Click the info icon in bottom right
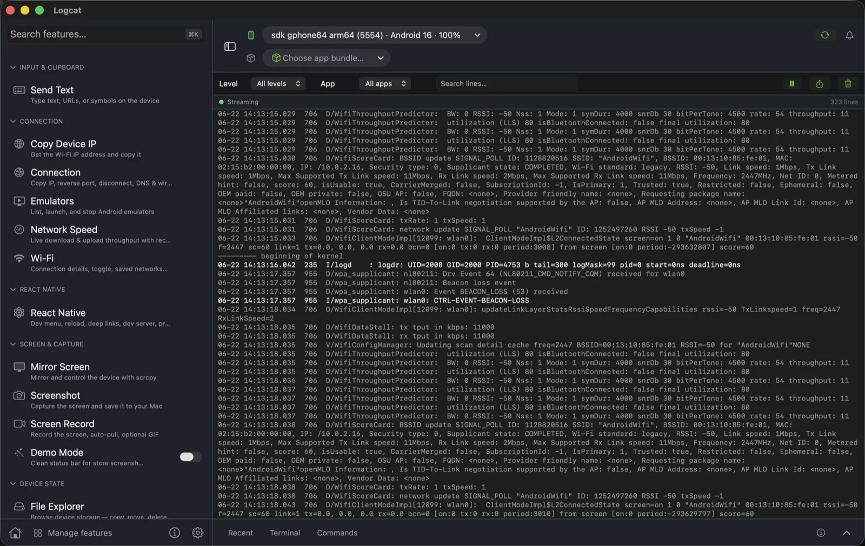The height and width of the screenshot is (546, 865). (x=821, y=533)
